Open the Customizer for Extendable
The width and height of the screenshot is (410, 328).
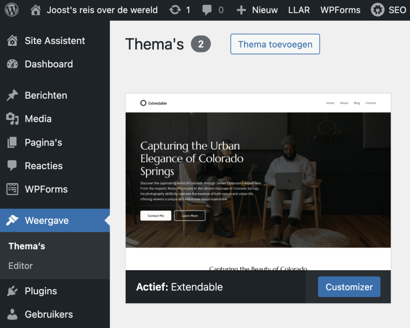click(349, 287)
